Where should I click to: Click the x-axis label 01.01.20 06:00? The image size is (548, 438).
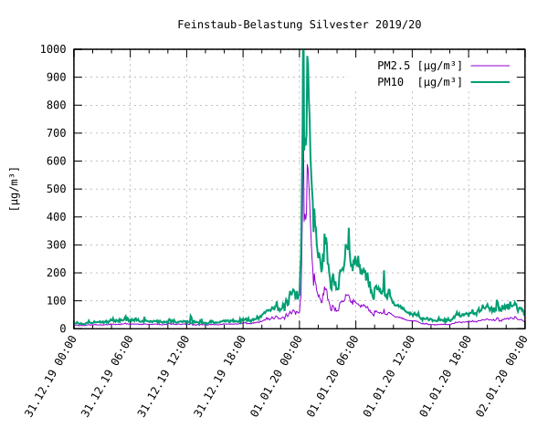332,376
